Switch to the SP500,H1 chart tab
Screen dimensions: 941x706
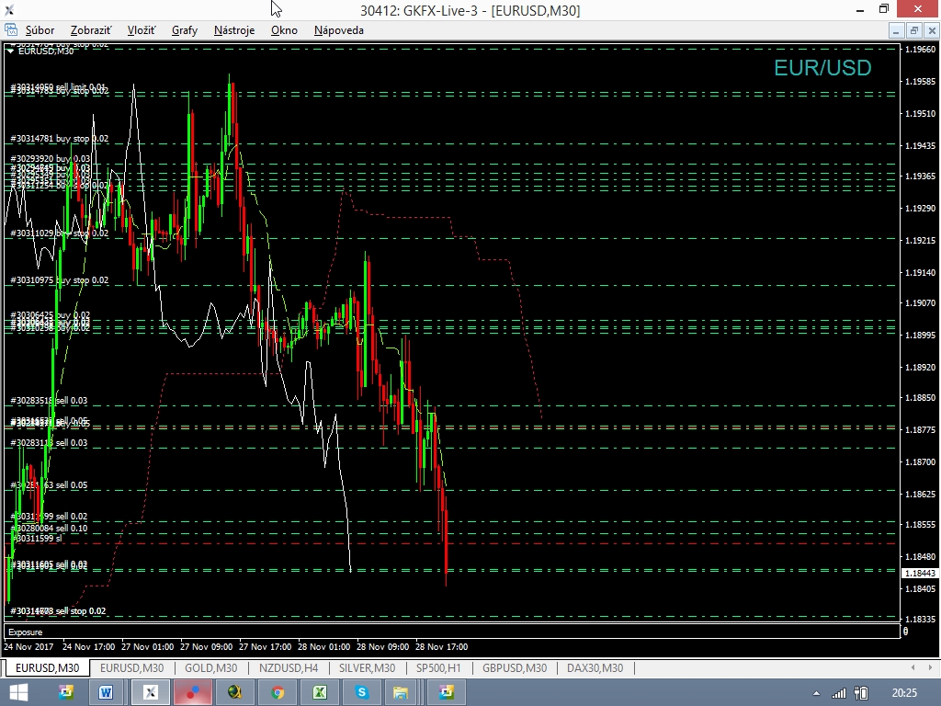(x=438, y=667)
